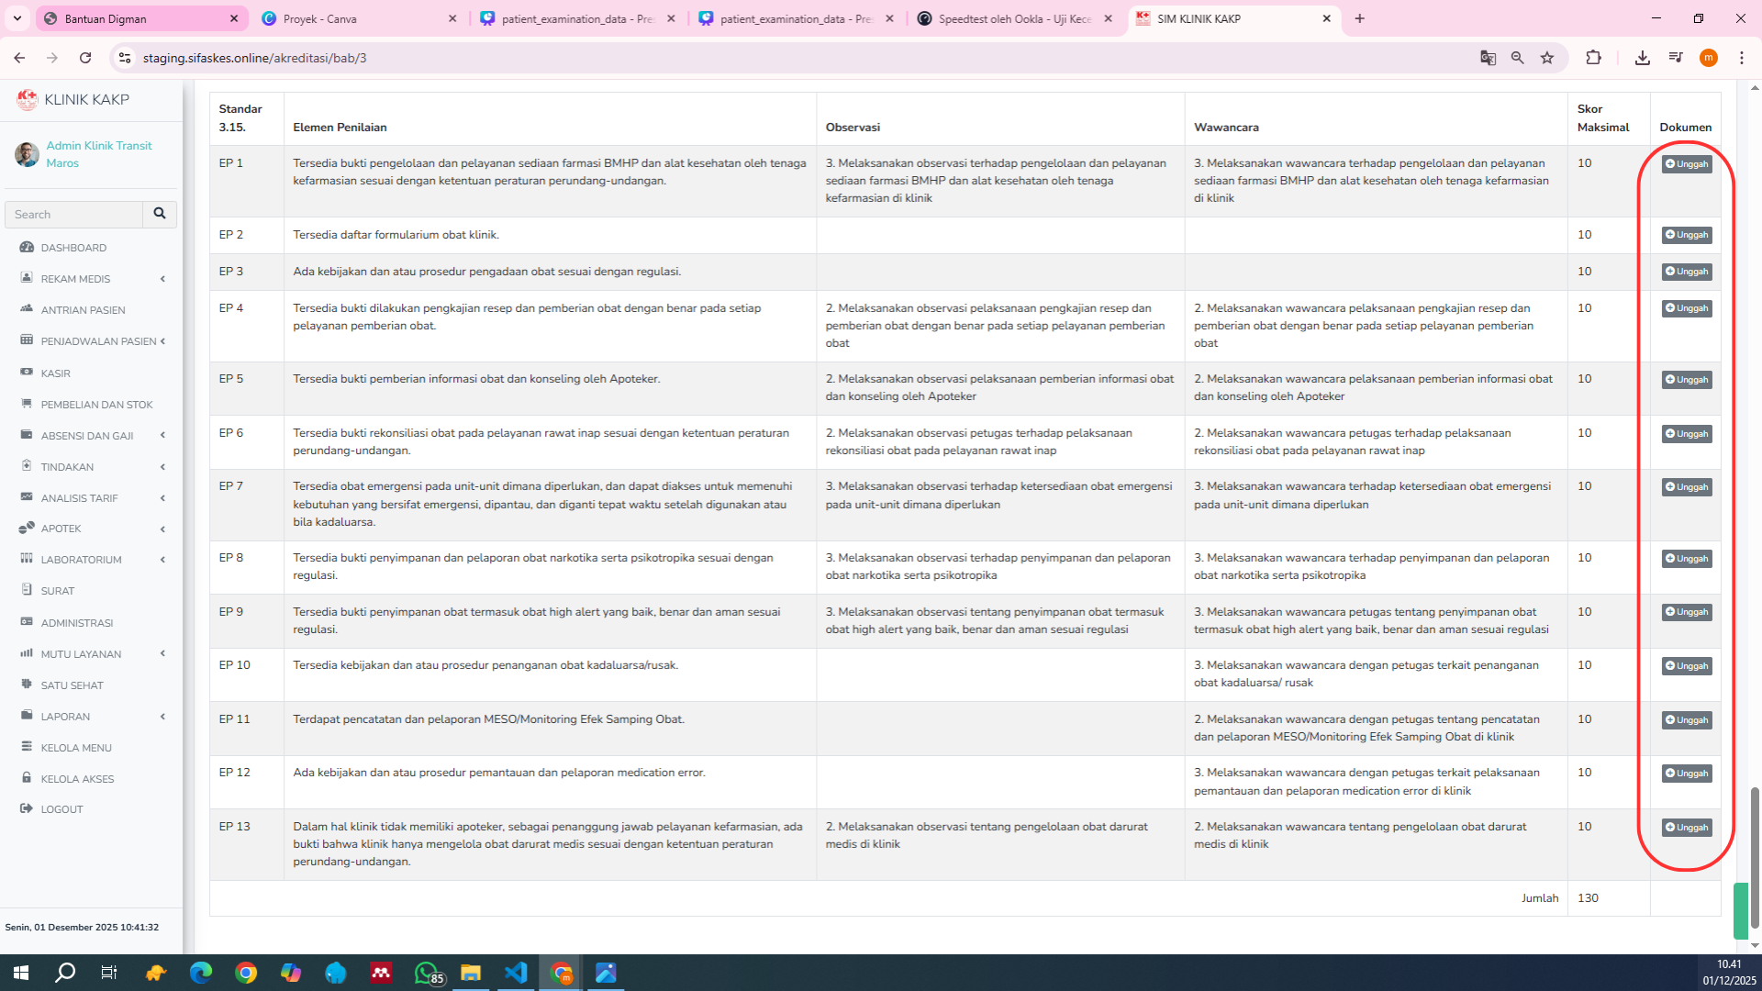Switch to the Speedtest oleh Ookla tab

tap(1014, 18)
